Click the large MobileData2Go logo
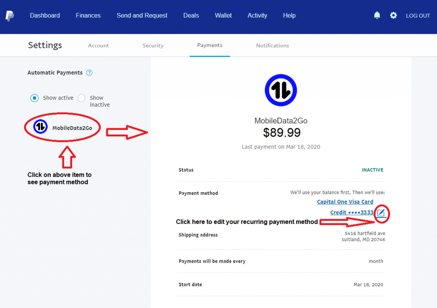This screenshot has width=437, height=308. point(281,90)
